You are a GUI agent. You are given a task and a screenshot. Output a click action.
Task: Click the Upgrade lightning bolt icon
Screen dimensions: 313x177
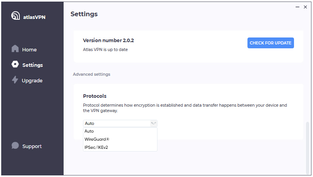[15, 80]
